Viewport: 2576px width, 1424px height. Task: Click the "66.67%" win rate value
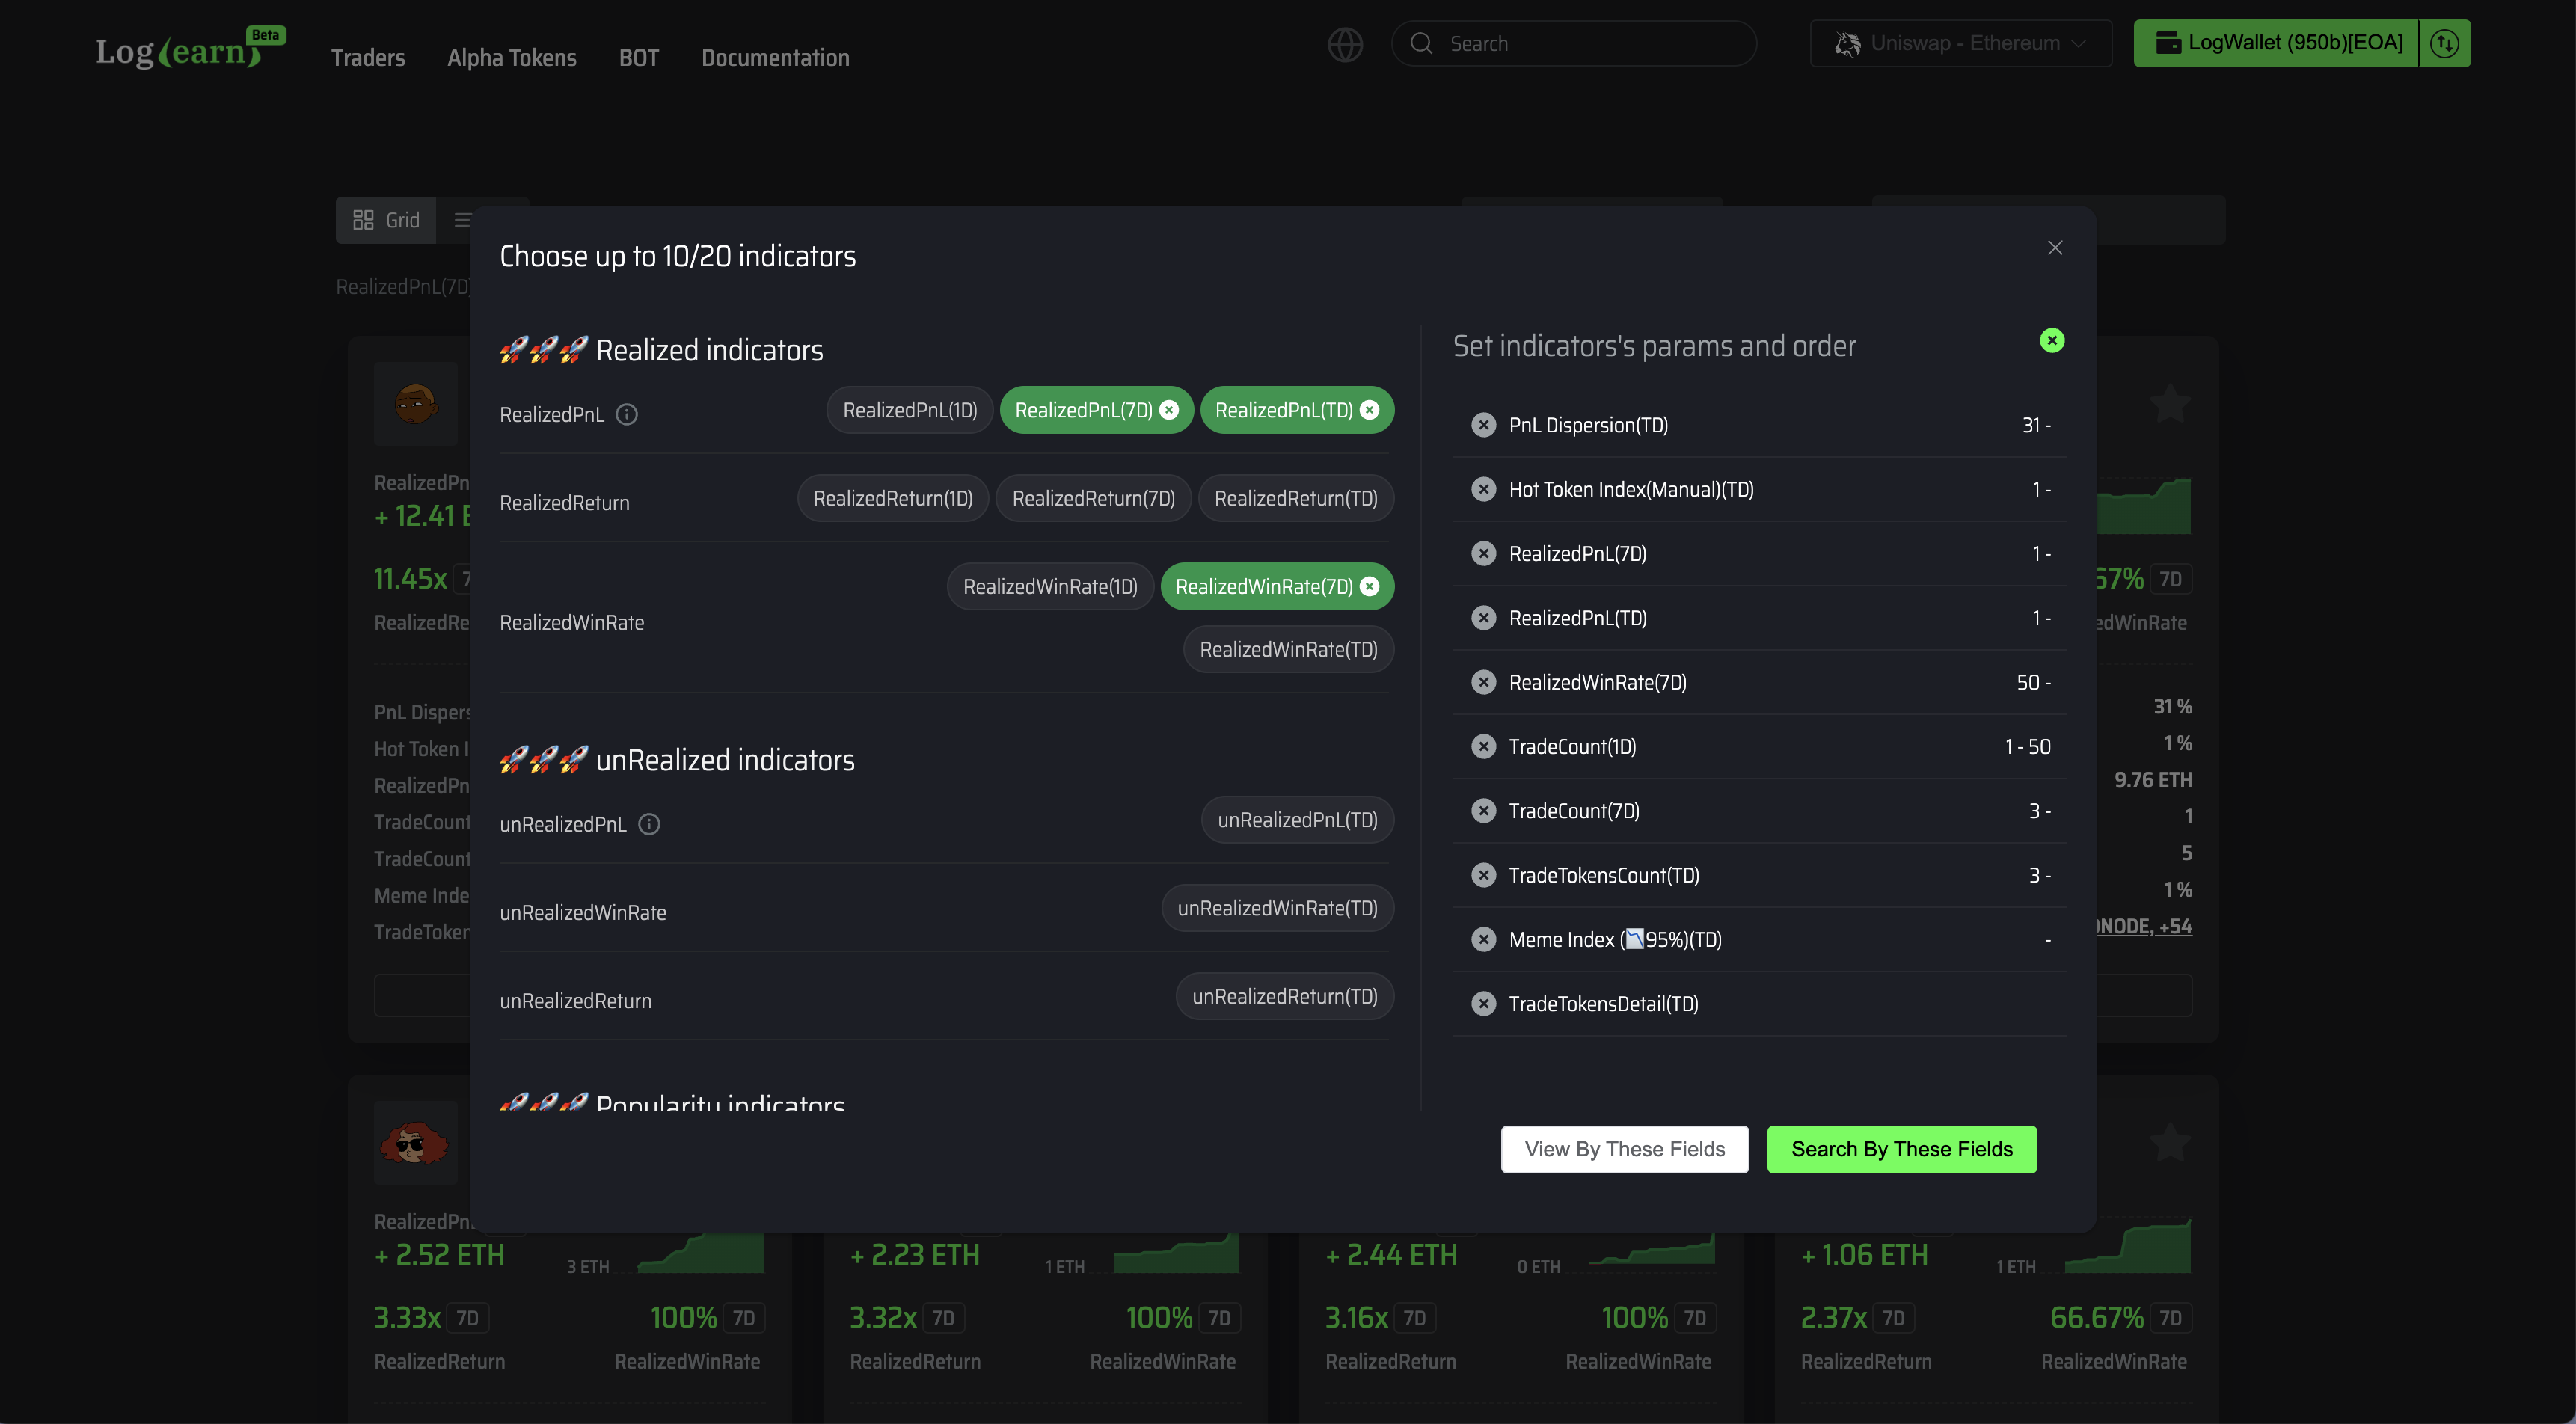click(x=2097, y=1317)
